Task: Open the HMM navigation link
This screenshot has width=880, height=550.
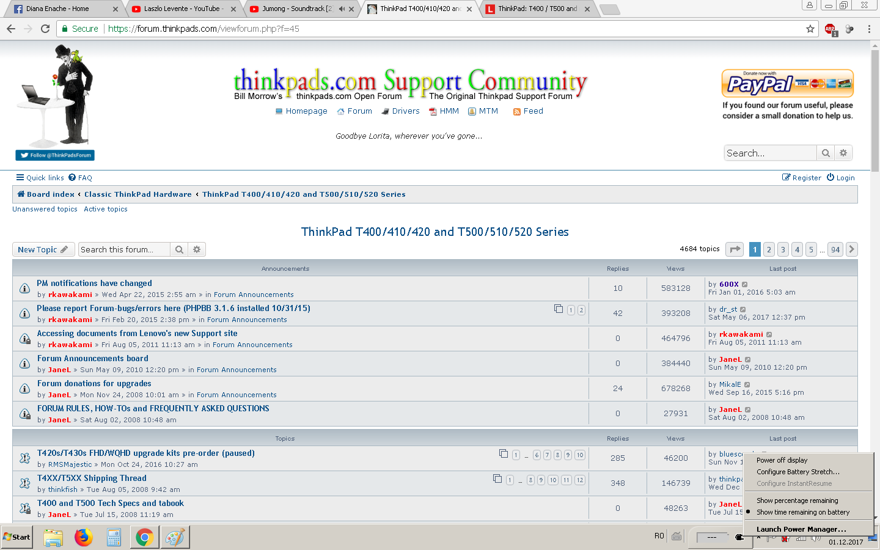Action: 444,111
